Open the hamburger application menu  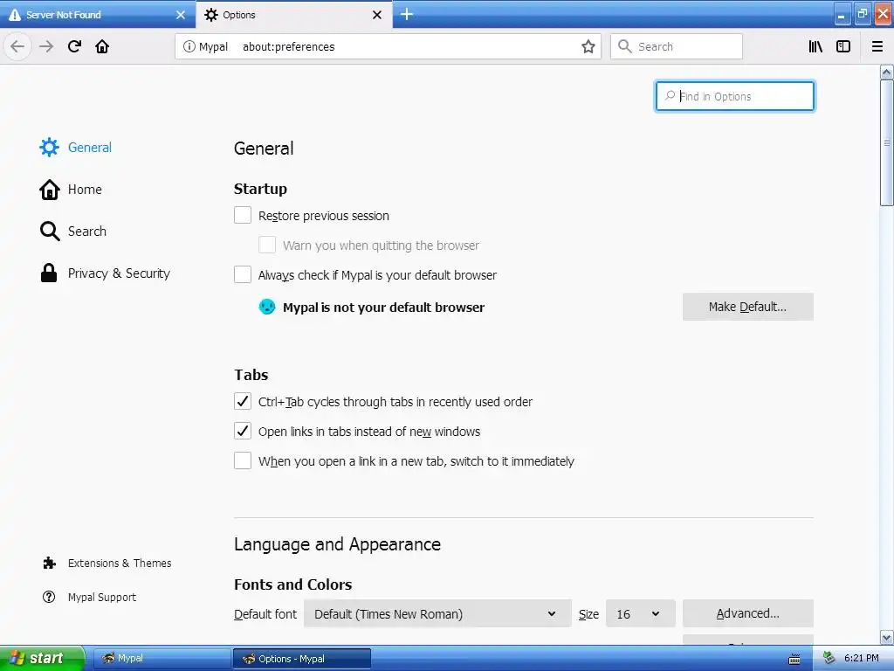point(877,46)
